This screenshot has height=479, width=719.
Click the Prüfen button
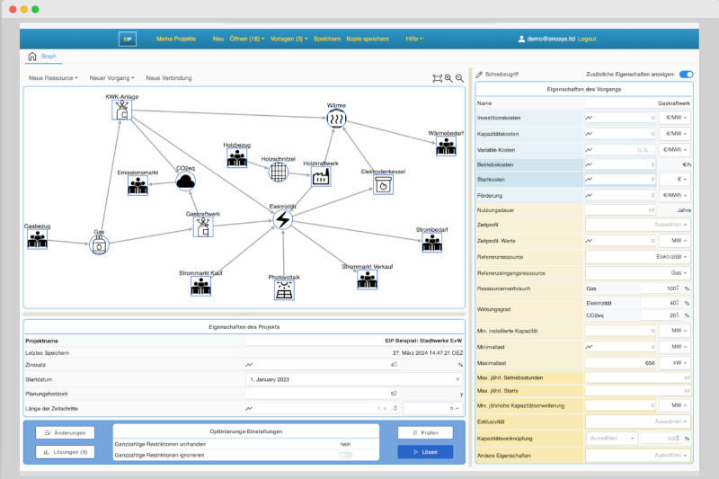[425, 432]
